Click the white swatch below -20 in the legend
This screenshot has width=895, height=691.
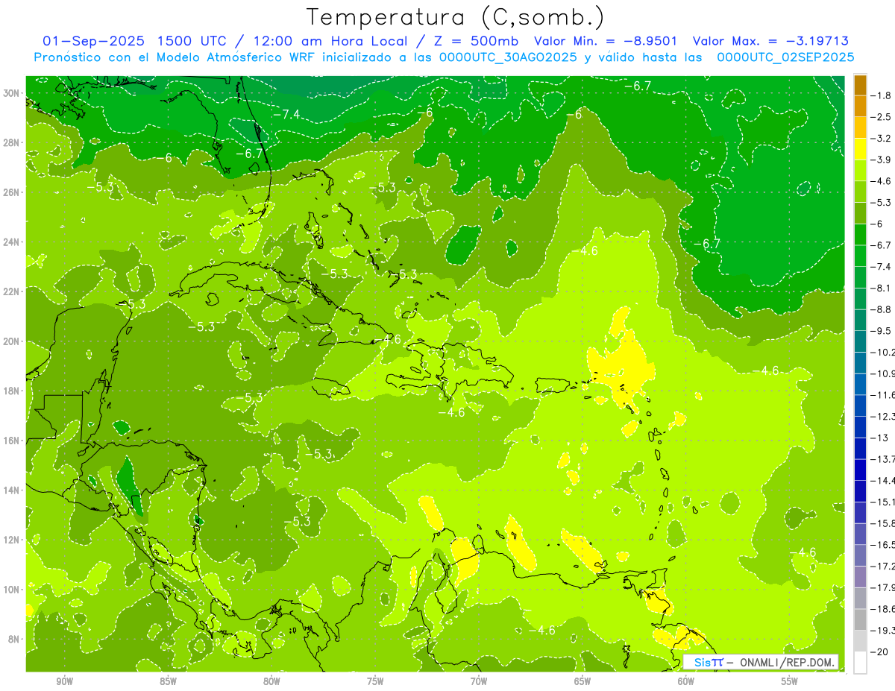[860, 663]
